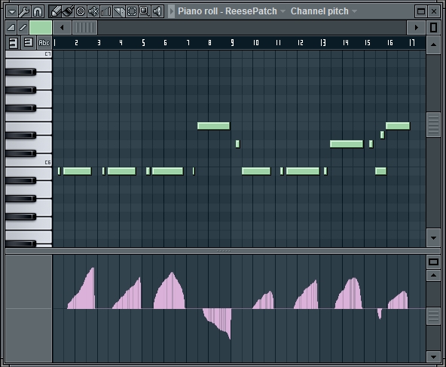Select the slice tool icon
The height and width of the screenshot is (367, 446).
click(x=119, y=11)
